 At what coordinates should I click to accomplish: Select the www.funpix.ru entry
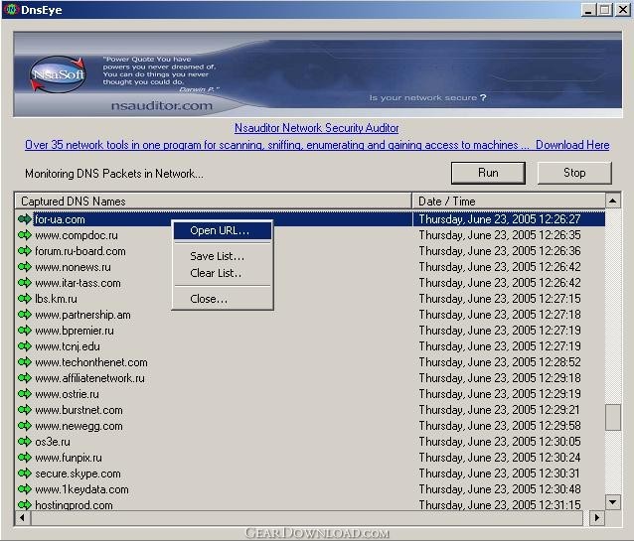[x=69, y=458]
